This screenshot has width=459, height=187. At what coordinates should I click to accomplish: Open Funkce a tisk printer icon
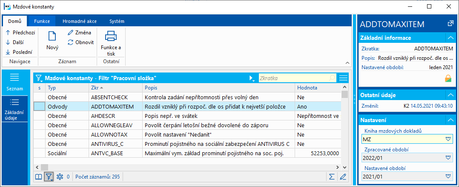(111, 36)
